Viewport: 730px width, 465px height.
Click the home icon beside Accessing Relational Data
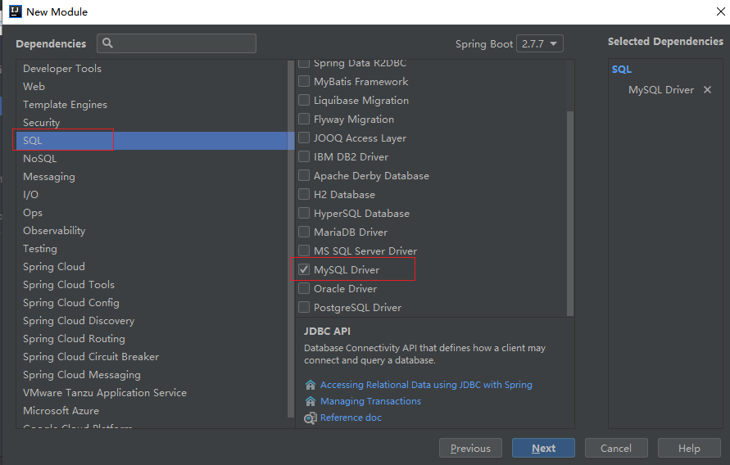click(x=310, y=385)
